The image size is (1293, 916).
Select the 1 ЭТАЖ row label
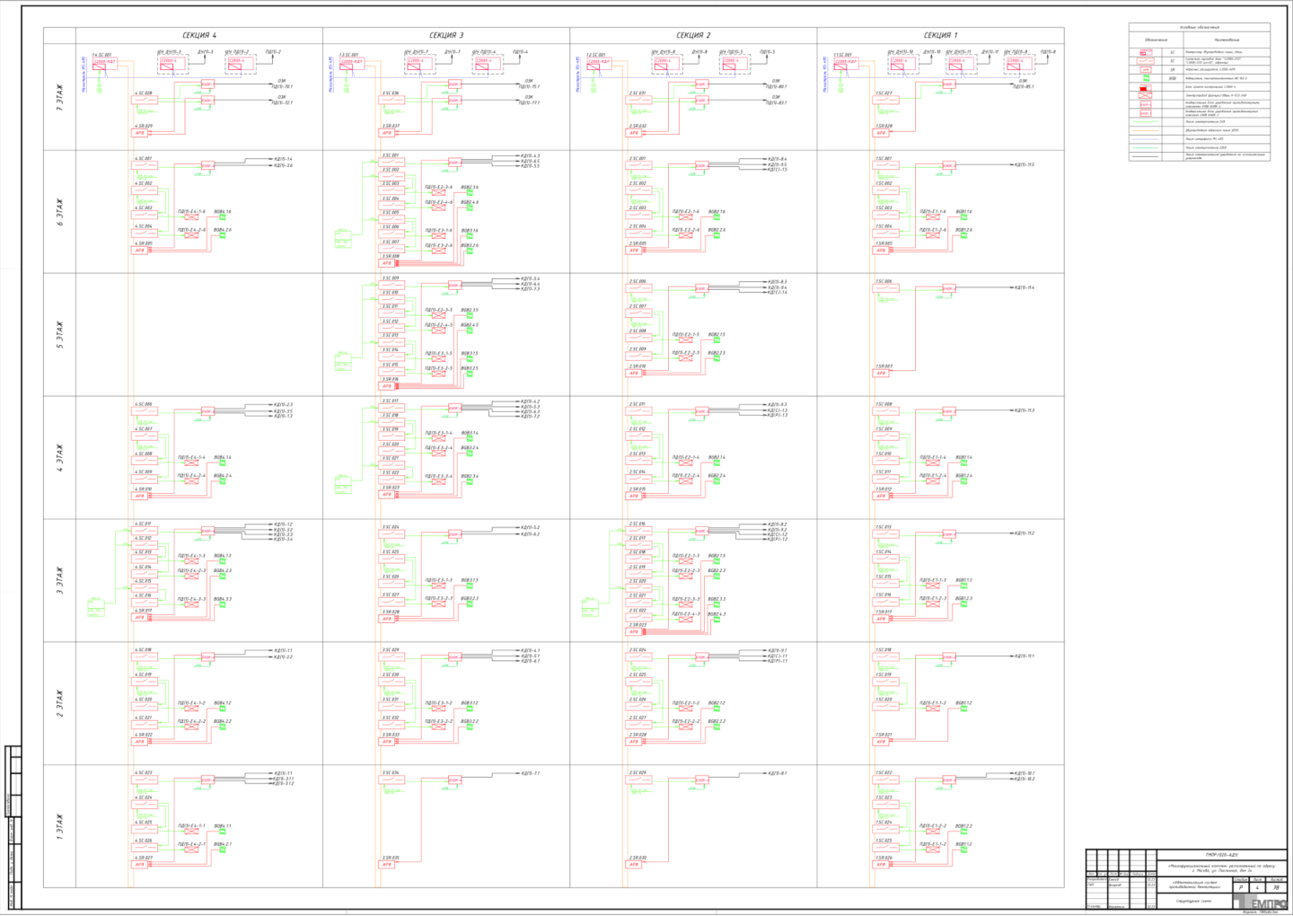tap(60, 826)
